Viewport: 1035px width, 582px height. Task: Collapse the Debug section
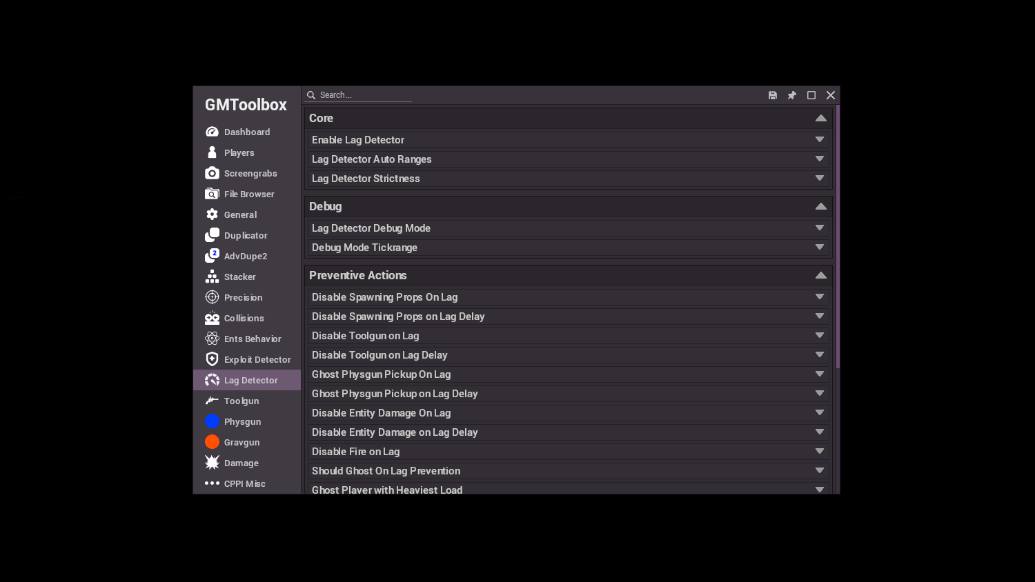coord(820,206)
